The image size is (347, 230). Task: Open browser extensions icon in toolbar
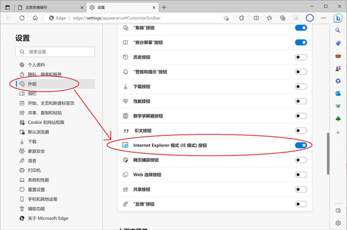[x=242, y=18]
